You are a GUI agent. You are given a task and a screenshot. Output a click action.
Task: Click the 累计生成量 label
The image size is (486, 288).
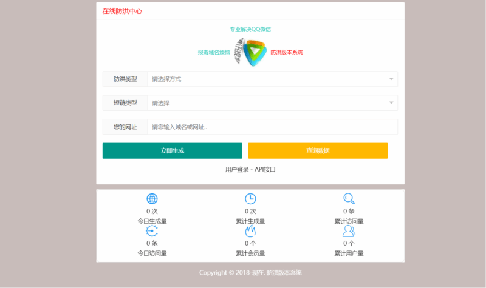point(250,221)
